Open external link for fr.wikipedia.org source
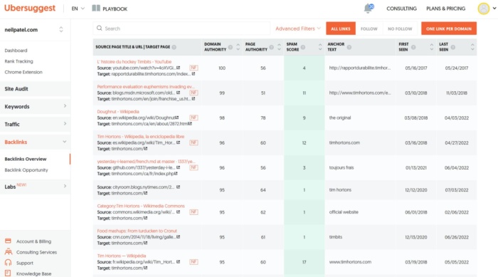Screen dimensions: 498x277 point(178,262)
